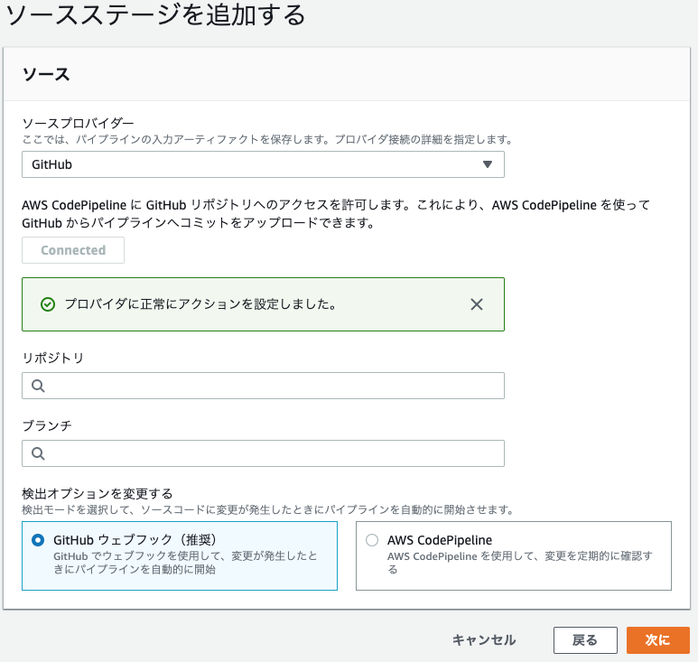Select GitHub ウェブフック (推奨) radio option
698x662 pixels.
pyautogui.click(x=38, y=540)
